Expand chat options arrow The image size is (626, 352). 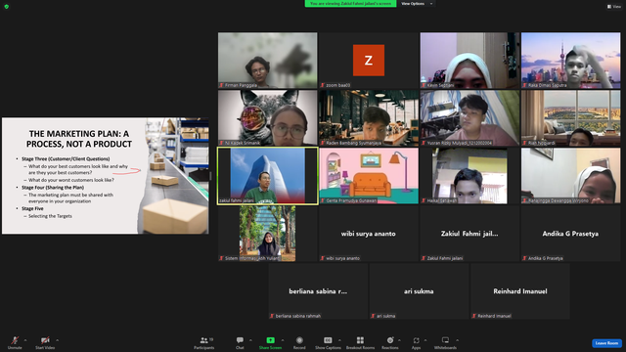[x=250, y=340]
